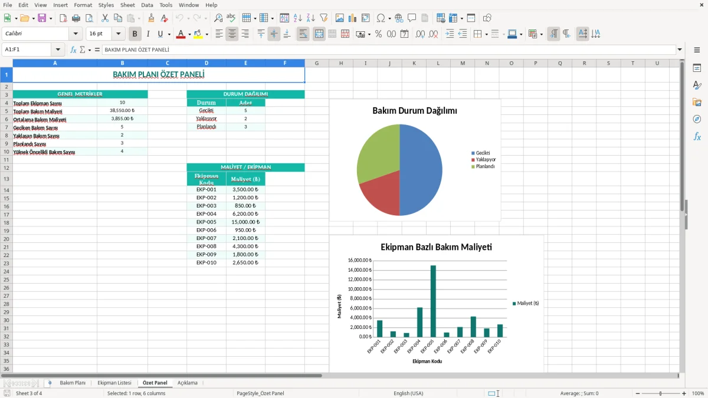Viewport: 708px width, 398px height.
Task: Click zoom level 100% in status bar
Action: click(x=698, y=393)
